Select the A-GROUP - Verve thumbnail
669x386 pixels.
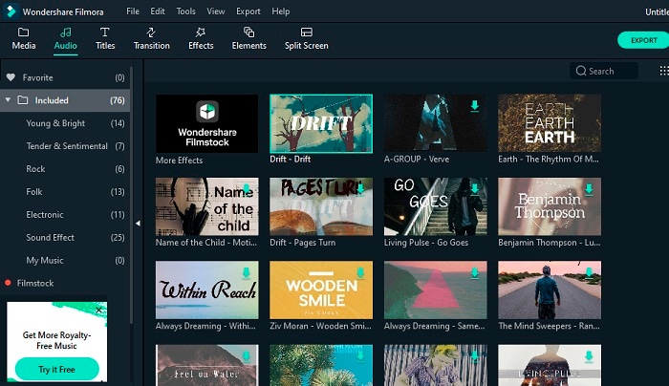[435, 123]
